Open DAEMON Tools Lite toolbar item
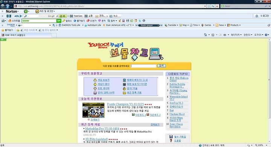The width and height of the screenshot is (271, 147). point(69,25)
